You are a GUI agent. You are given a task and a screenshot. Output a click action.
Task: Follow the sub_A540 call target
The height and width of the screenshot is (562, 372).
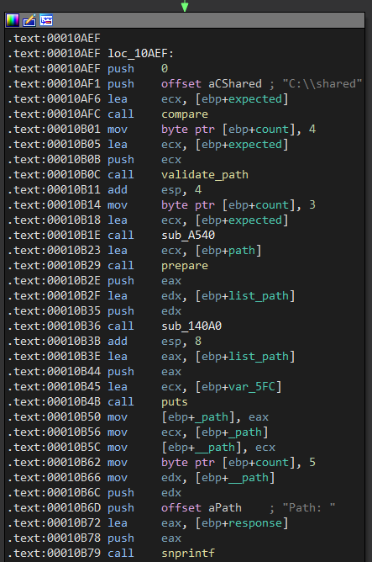click(x=188, y=235)
